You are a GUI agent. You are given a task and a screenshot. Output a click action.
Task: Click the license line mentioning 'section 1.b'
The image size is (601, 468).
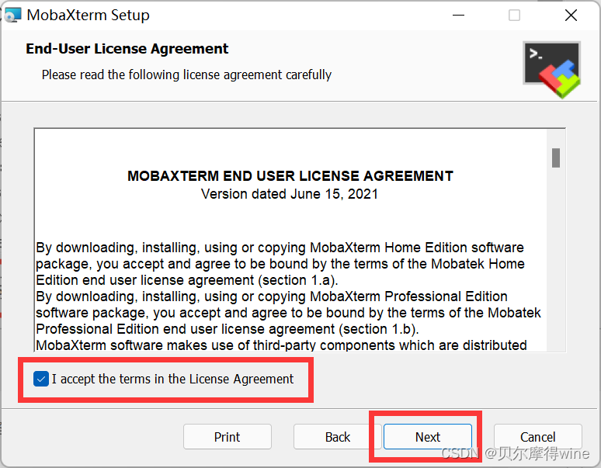(x=228, y=329)
